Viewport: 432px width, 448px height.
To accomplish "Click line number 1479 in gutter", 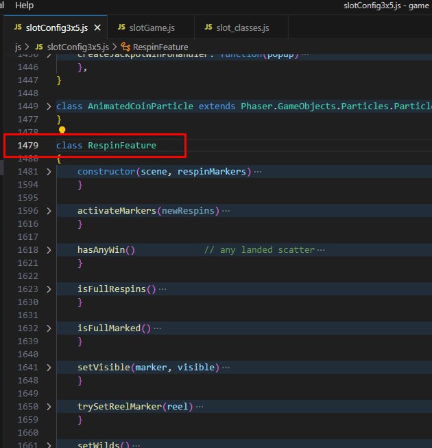I will pyautogui.click(x=27, y=146).
